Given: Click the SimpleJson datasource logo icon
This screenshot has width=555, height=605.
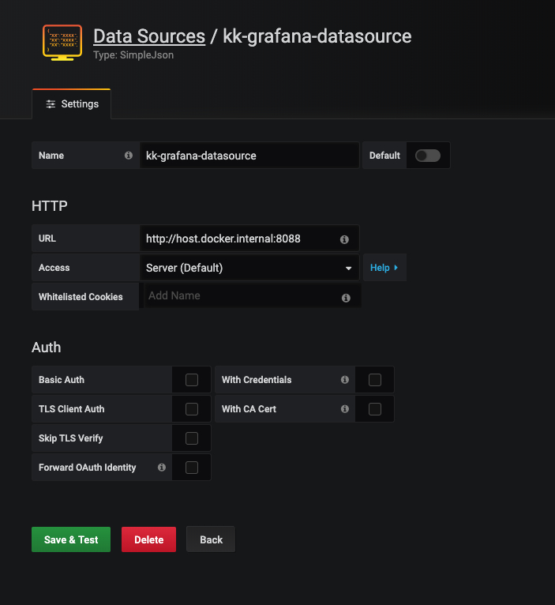Looking at the screenshot, I should click(62, 43).
